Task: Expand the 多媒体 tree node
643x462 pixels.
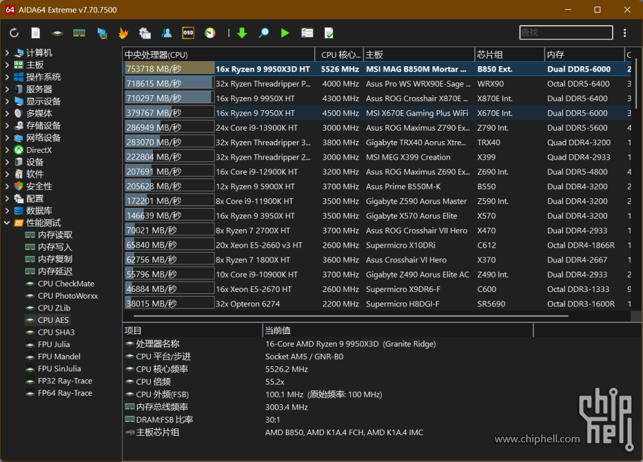Action: tap(7, 114)
